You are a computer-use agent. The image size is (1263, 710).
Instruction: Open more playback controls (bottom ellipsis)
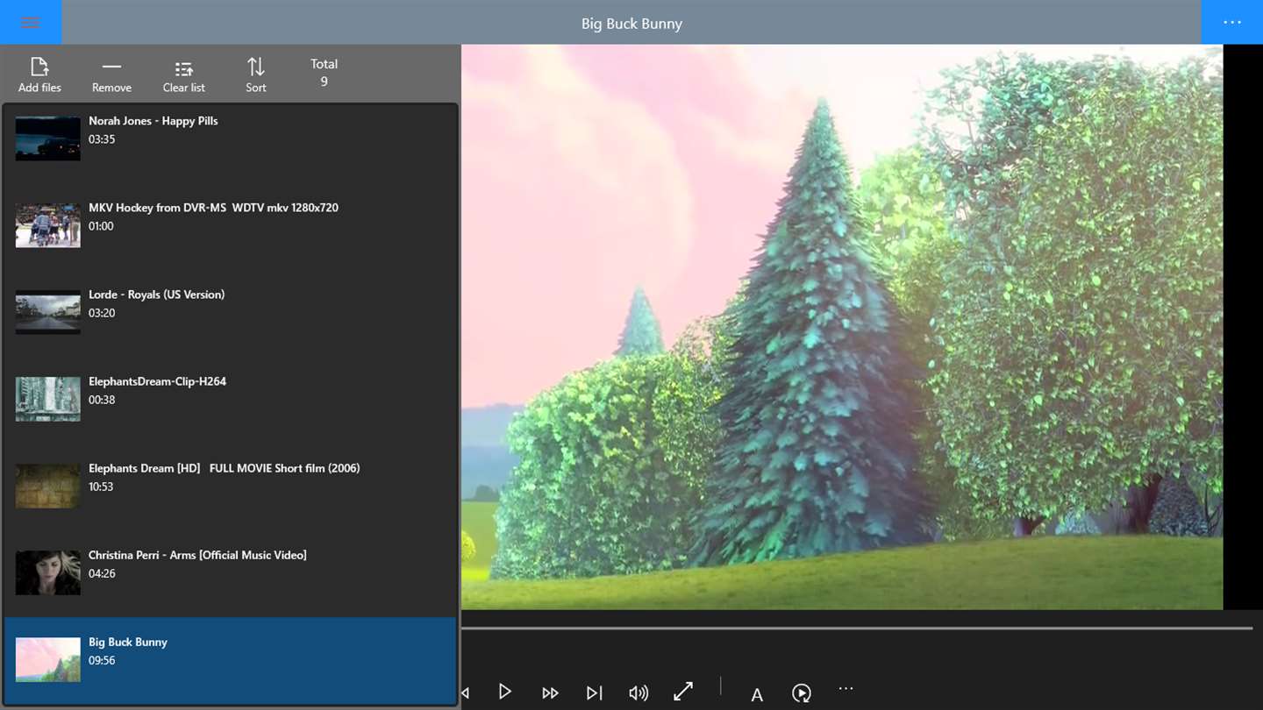846,689
